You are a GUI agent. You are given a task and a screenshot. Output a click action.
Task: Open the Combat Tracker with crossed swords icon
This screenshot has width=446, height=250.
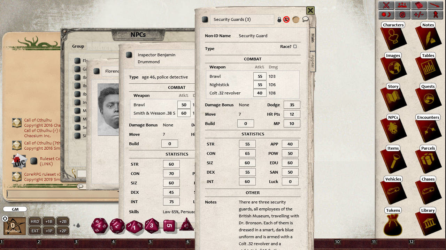tap(386, 6)
